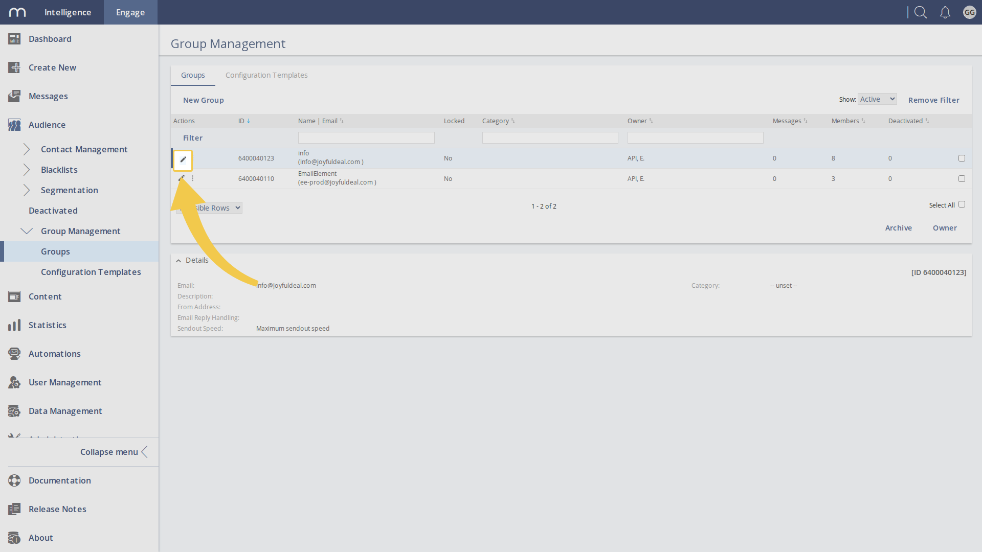Click the Automations robot icon
982x552 pixels.
pyautogui.click(x=14, y=354)
